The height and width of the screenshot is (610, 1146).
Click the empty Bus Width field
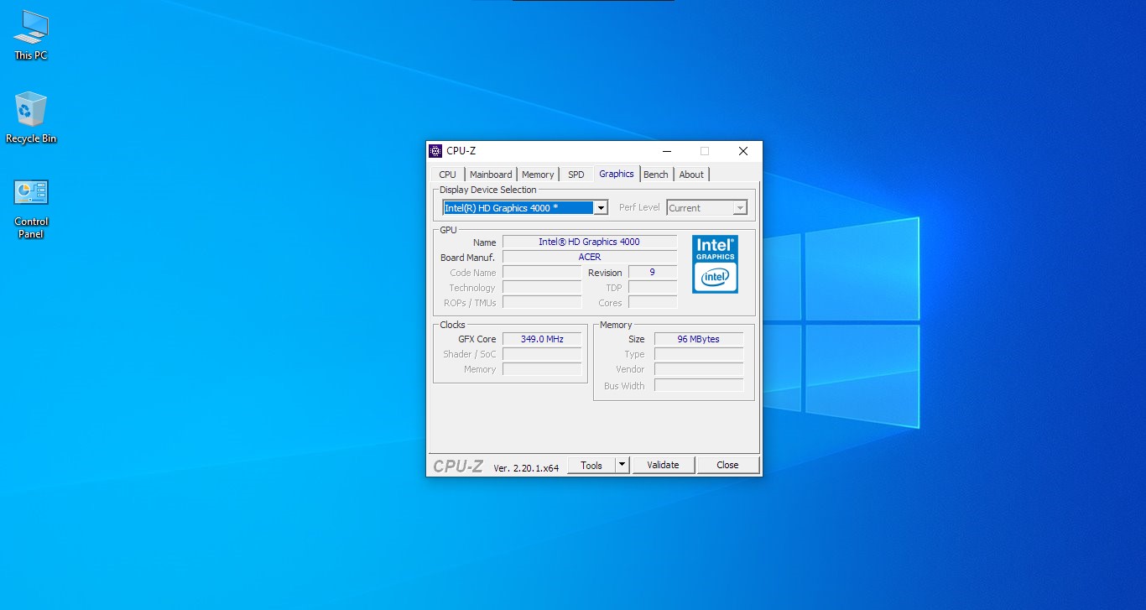click(699, 385)
